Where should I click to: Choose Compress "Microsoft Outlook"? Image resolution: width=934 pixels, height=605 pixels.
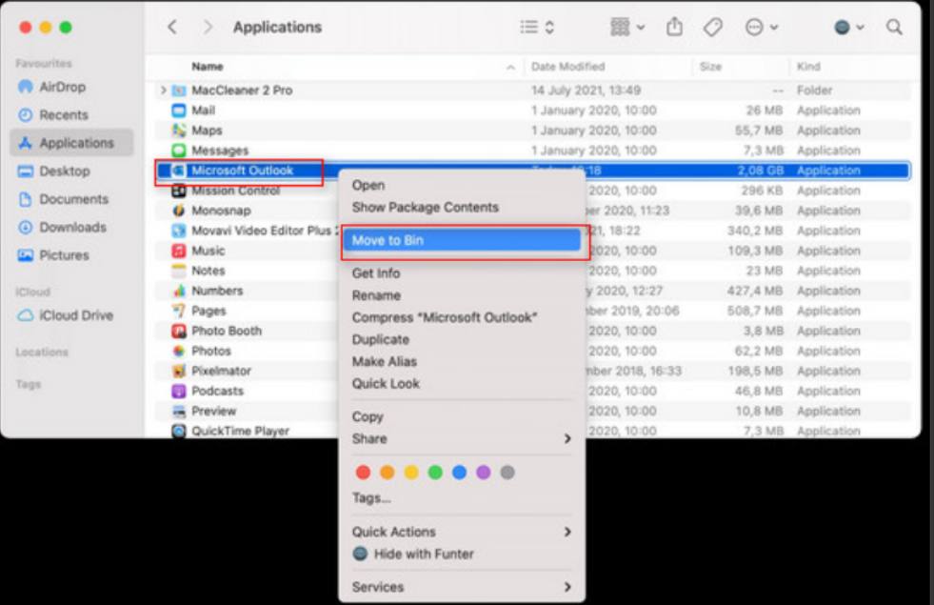(462, 317)
